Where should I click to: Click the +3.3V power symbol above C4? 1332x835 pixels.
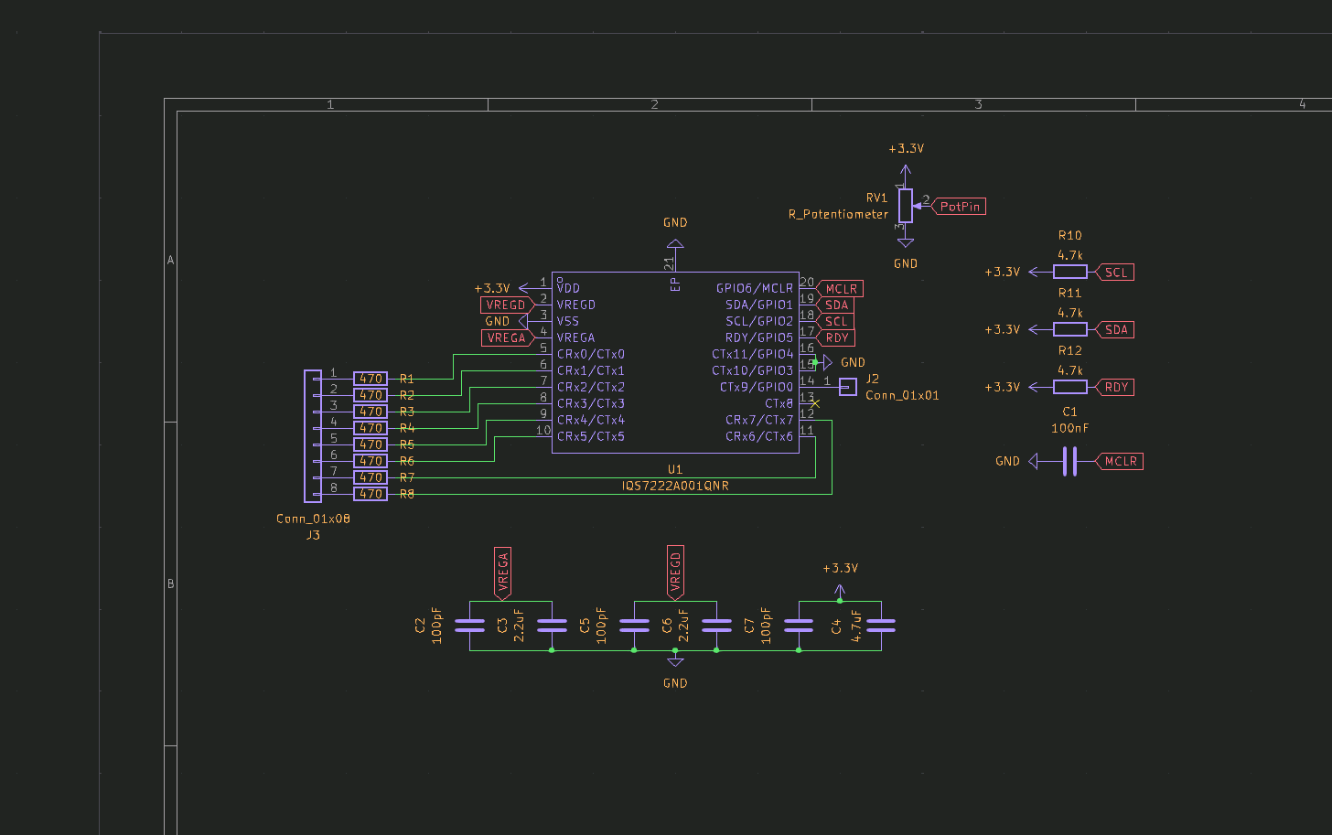pos(840,593)
